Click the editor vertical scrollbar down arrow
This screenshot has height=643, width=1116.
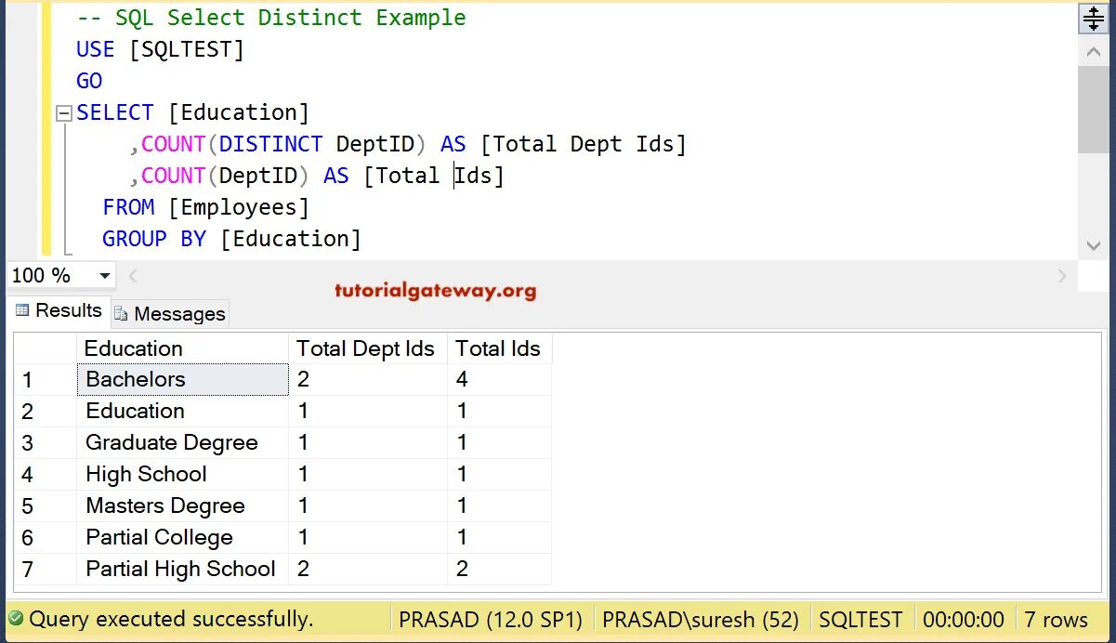(1093, 245)
